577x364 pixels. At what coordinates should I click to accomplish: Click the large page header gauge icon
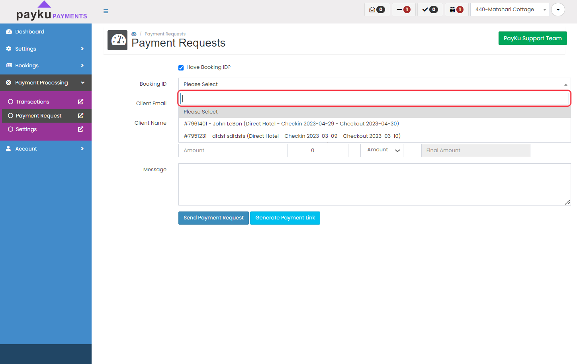click(x=117, y=40)
